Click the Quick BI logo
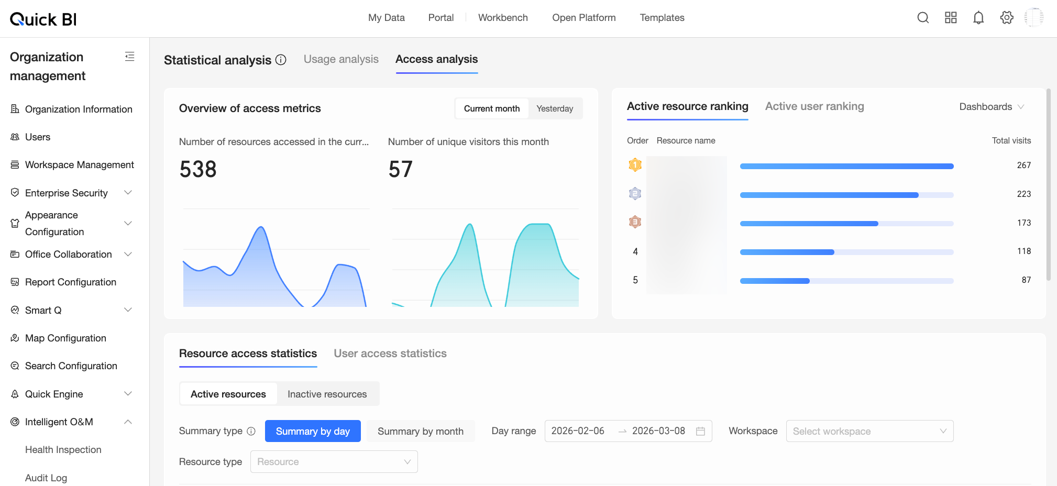The image size is (1057, 486). pos(43,19)
